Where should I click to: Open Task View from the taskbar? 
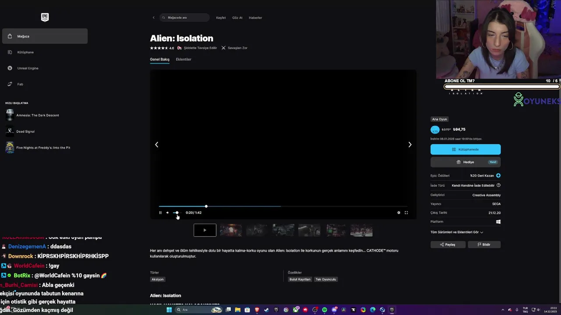(x=228, y=310)
